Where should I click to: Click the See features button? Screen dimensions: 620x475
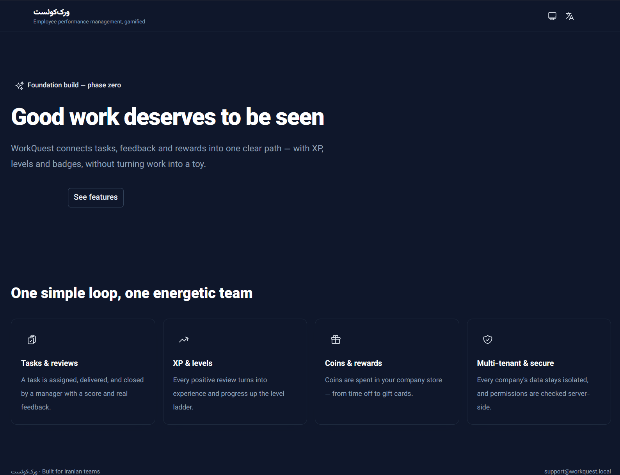point(96,197)
